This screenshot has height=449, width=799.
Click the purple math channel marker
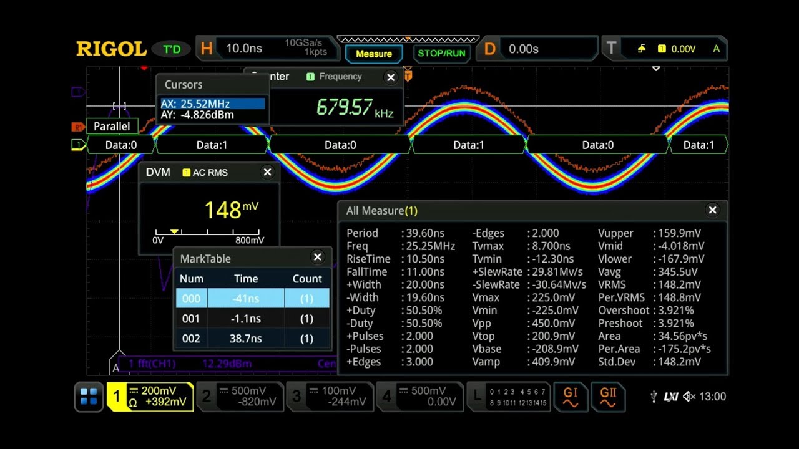tap(78, 92)
